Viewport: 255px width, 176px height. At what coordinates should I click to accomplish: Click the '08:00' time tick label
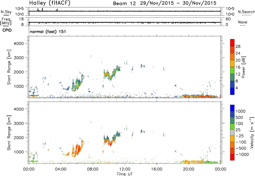coord(93,169)
